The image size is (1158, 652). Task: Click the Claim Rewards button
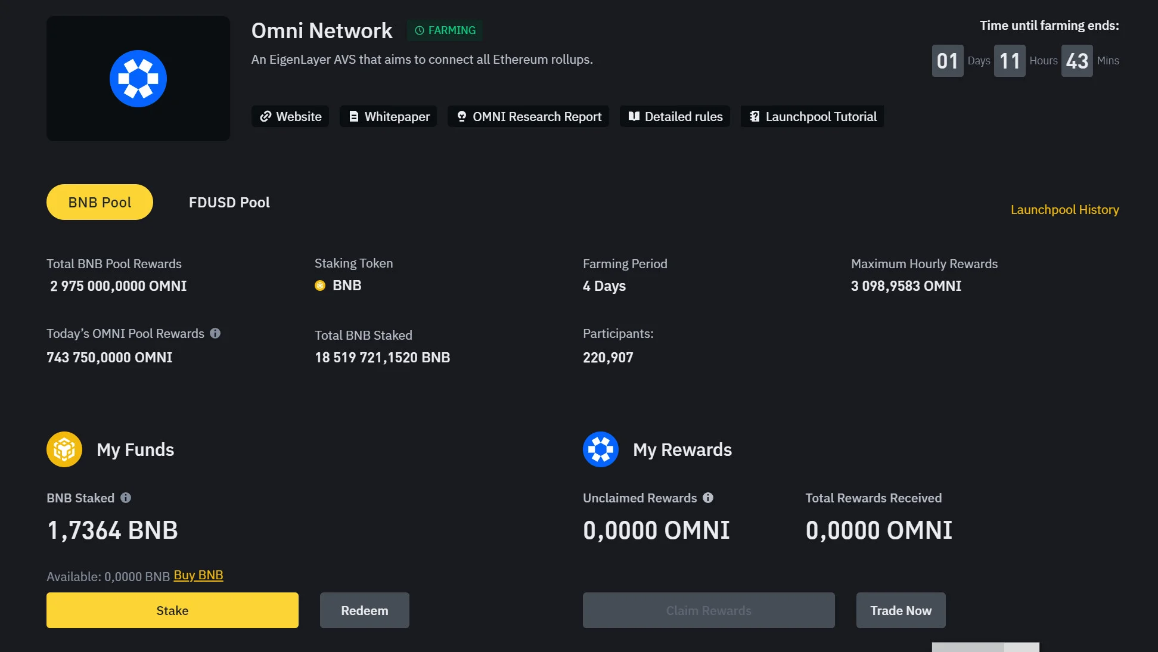point(709,610)
